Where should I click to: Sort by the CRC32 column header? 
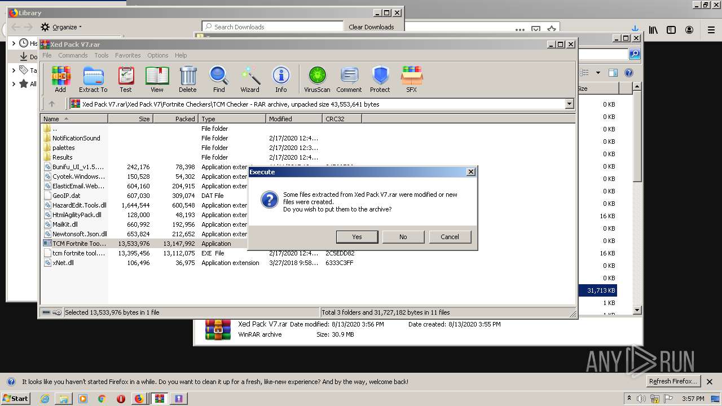click(x=342, y=118)
